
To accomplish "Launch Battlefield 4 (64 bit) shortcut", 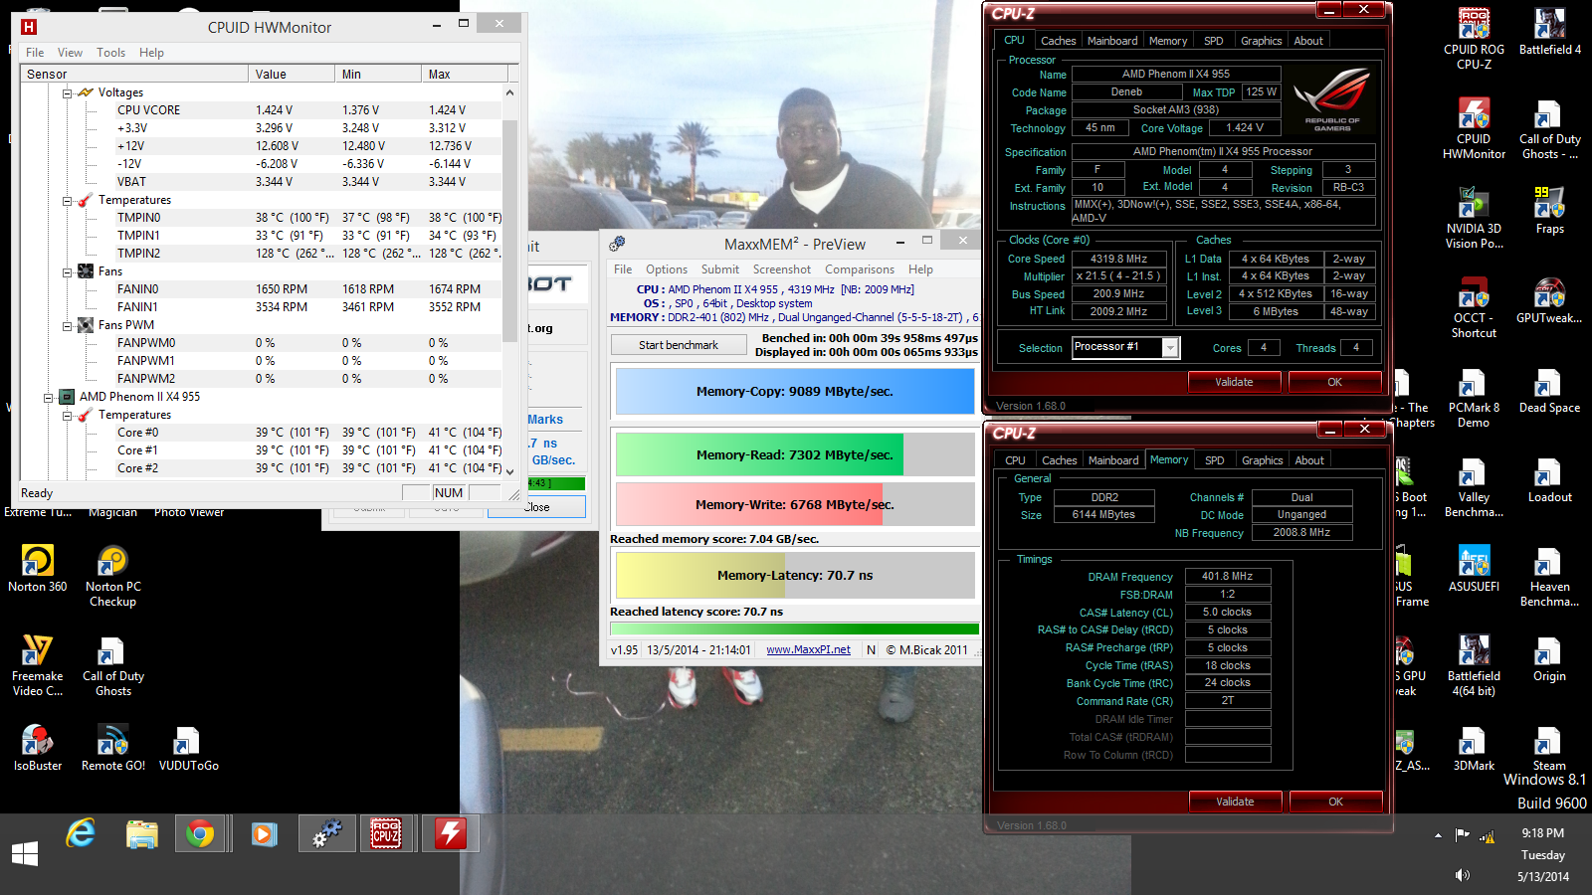I will 1474,664.
